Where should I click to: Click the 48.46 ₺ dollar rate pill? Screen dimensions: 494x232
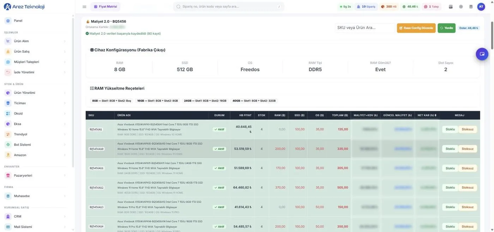[x=410, y=7]
